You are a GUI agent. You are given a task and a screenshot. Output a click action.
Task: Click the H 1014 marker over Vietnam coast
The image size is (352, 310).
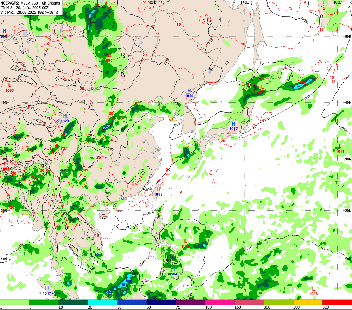pyautogui.click(x=99, y=252)
